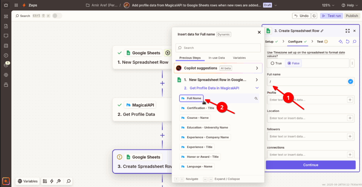
Task: Open the sidebar Zap details file icon
Action: (6, 26)
